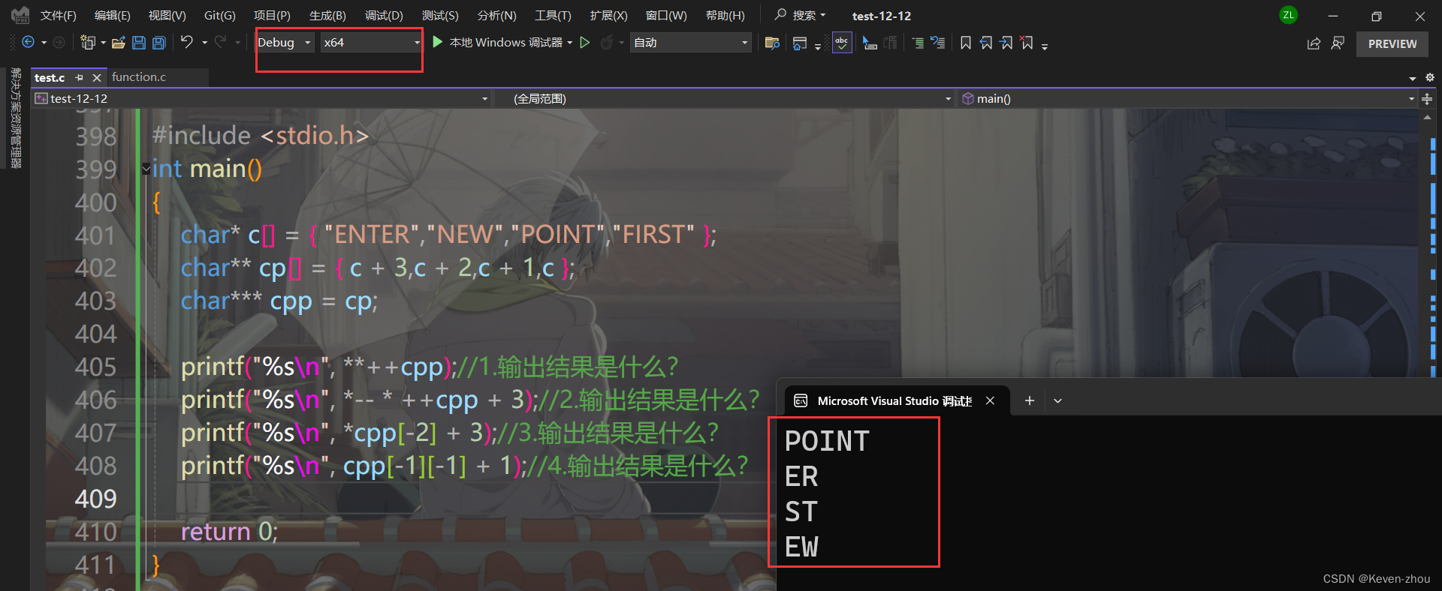The image size is (1442, 591).
Task: Click the cursor line selection icon
Action: (x=870, y=43)
